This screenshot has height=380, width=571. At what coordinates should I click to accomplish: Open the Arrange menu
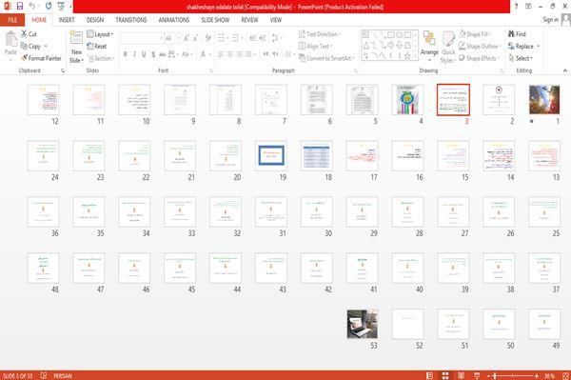[x=429, y=46]
